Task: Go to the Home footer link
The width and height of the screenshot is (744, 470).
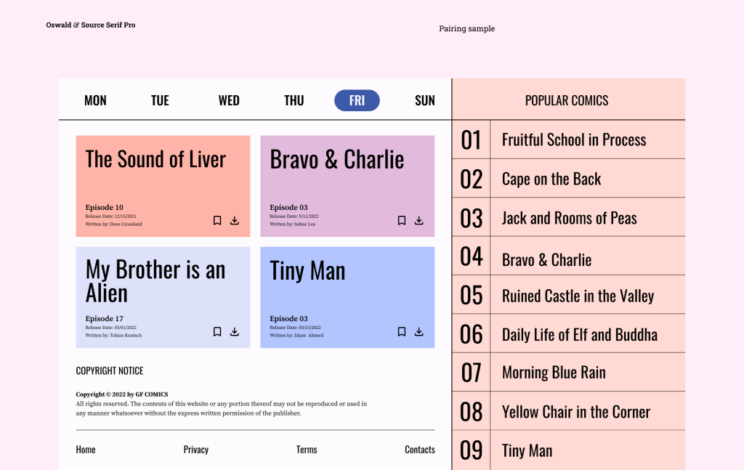Action: (x=86, y=450)
